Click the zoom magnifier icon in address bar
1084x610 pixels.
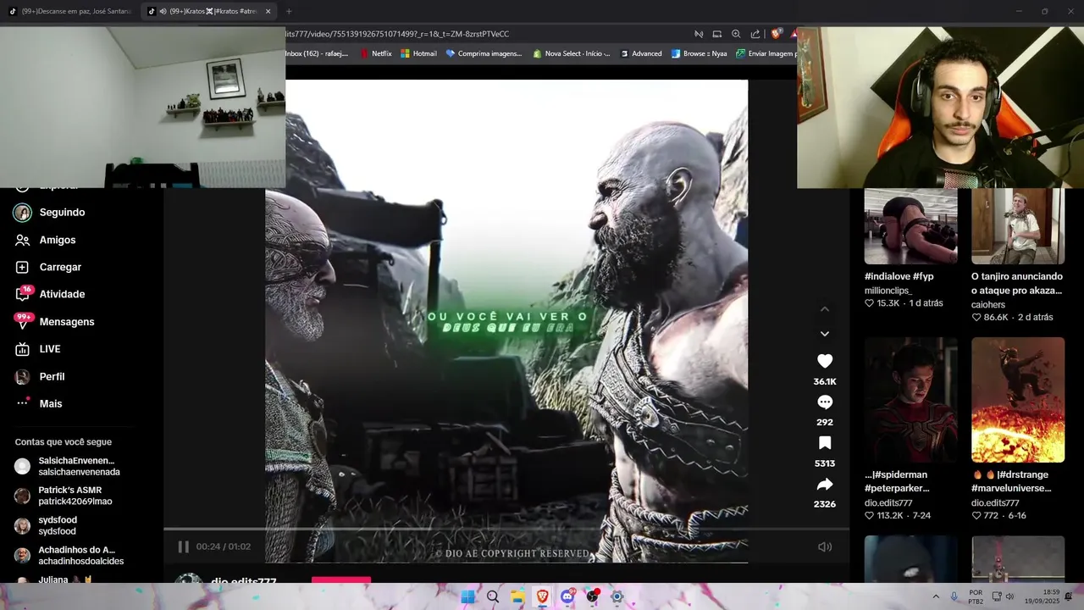pyautogui.click(x=736, y=34)
